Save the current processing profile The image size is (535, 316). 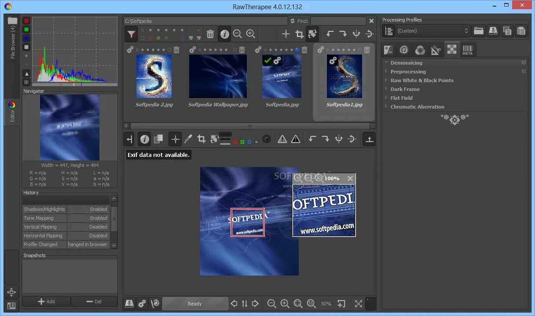pos(493,31)
